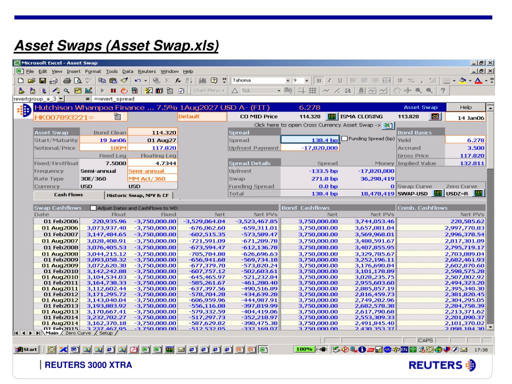Activate the Format Painter brush
Image resolution: width=512 pixels, height=384 pixels.
coord(124,80)
